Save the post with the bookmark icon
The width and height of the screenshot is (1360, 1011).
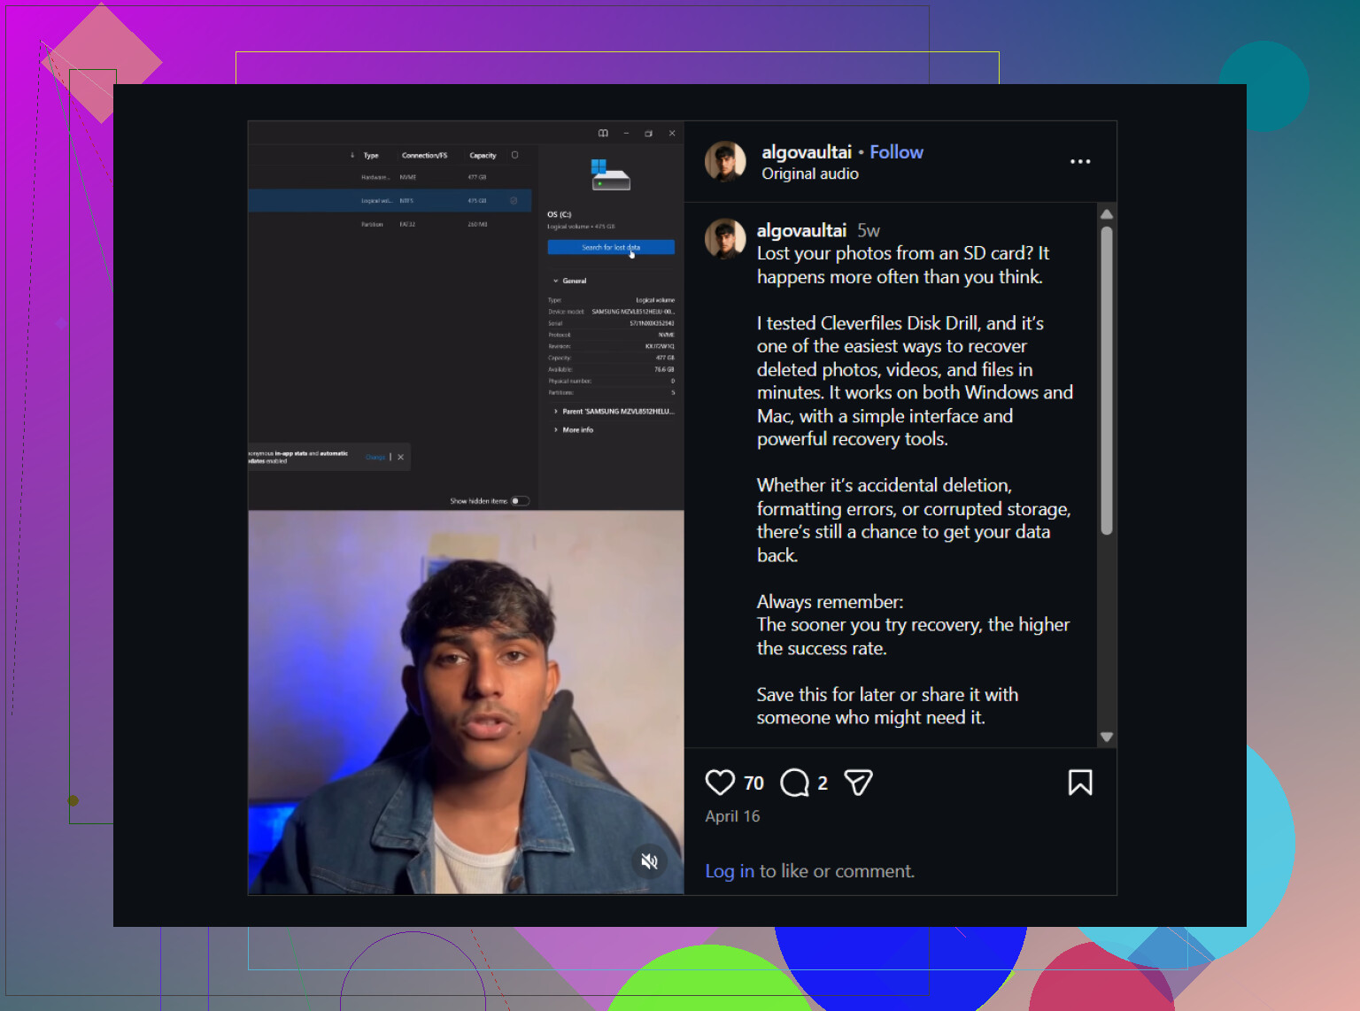1080,783
